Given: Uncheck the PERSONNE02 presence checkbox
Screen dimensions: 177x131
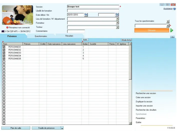Looking at the screenshot, I should coord(4,50).
